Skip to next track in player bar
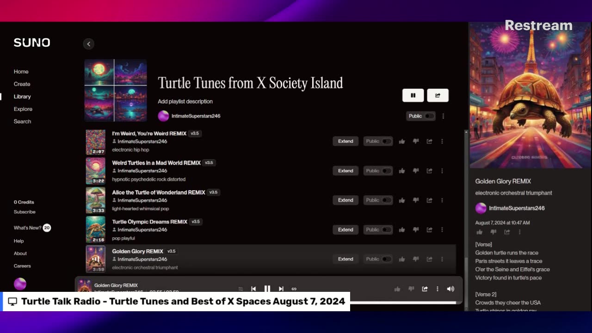The height and width of the screenshot is (333, 592). (281, 289)
